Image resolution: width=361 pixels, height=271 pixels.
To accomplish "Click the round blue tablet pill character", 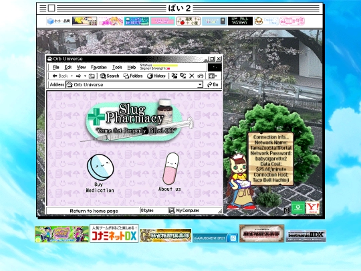I will pyautogui.click(x=100, y=167).
